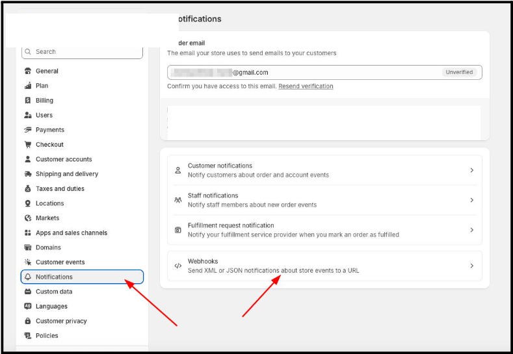513x354 pixels.
Task: Open Staff notifications via right chevron
Action: point(471,200)
